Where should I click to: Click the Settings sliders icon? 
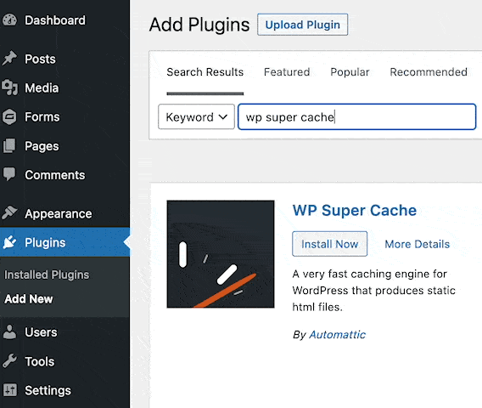[x=10, y=390]
